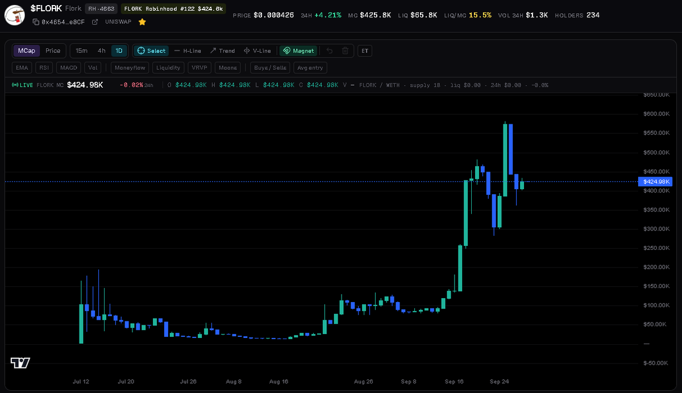Click the undo arrow icon
Screen dimensions: 682x393
click(330, 51)
